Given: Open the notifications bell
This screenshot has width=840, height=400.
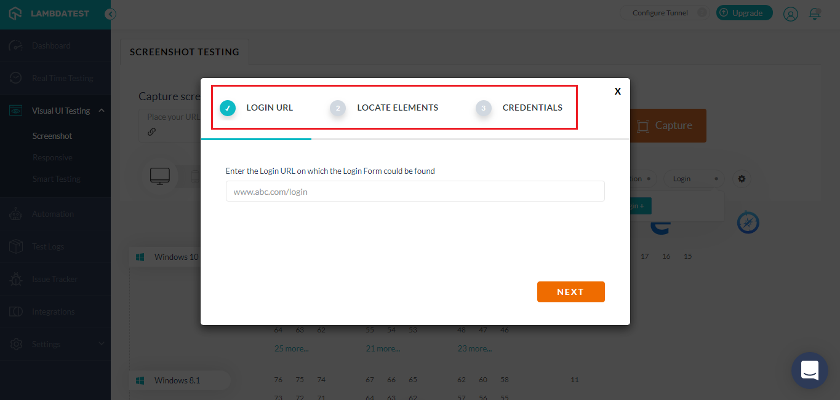Looking at the screenshot, I should click(x=815, y=13).
